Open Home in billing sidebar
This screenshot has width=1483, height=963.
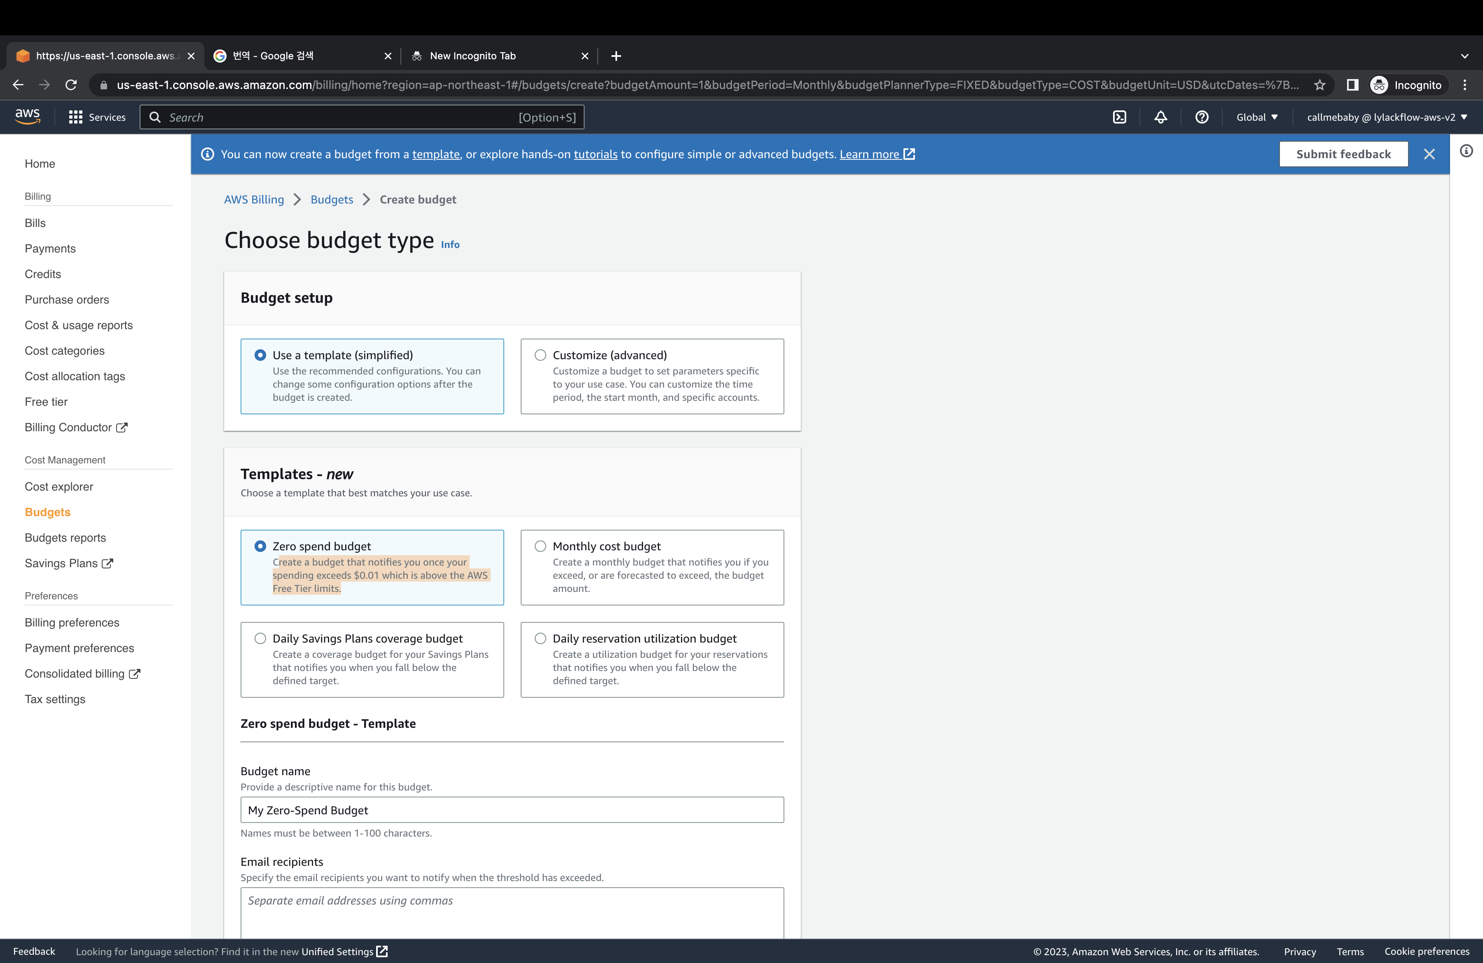tap(40, 164)
